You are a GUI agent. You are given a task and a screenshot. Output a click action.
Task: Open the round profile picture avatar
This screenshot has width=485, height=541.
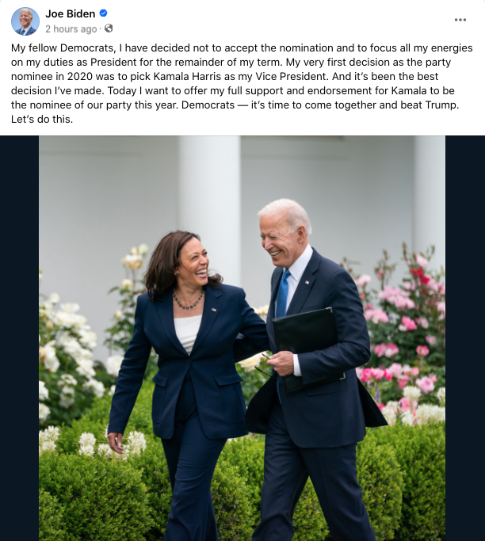tap(25, 21)
